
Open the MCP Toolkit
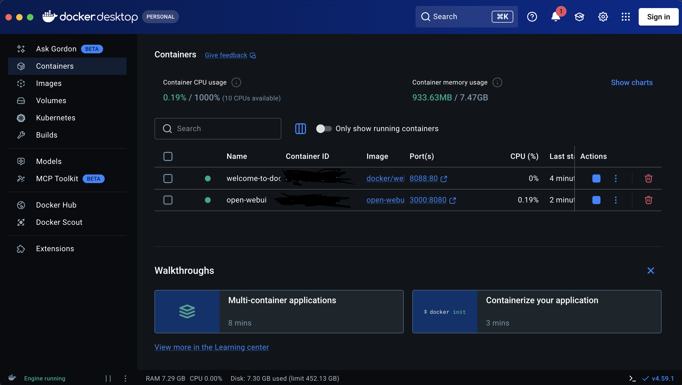click(x=57, y=178)
